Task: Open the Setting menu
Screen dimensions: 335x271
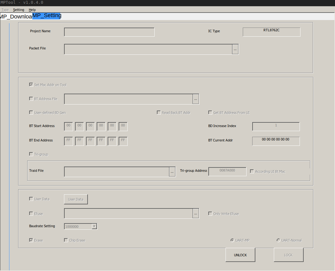Action: click(19, 10)
